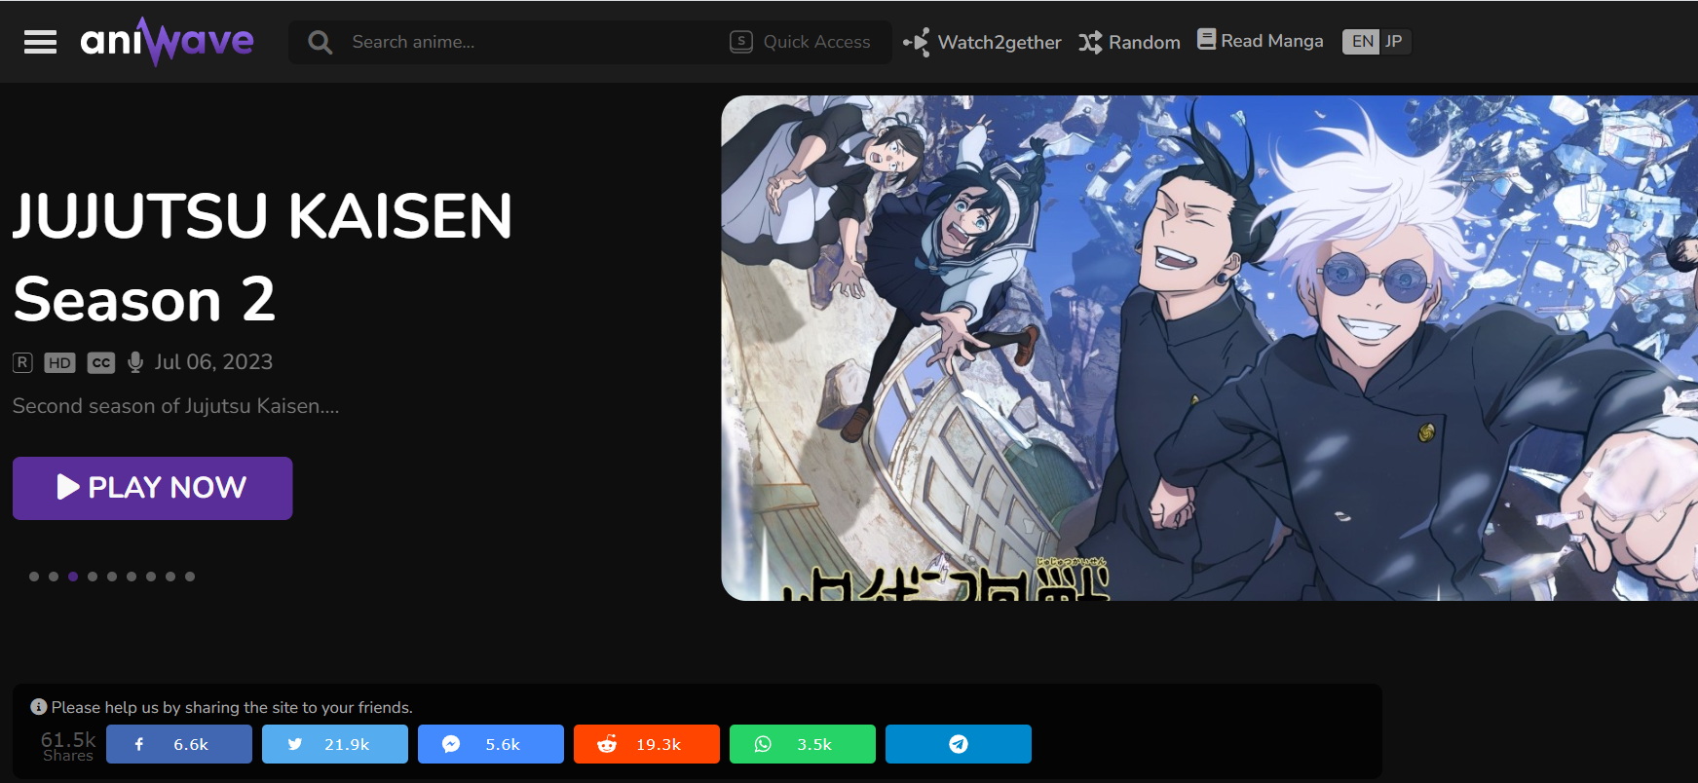Viewport: 1698px width, 783px height.
Task: Share on Twitter 21.9k
Action: (x=335, y=744)
